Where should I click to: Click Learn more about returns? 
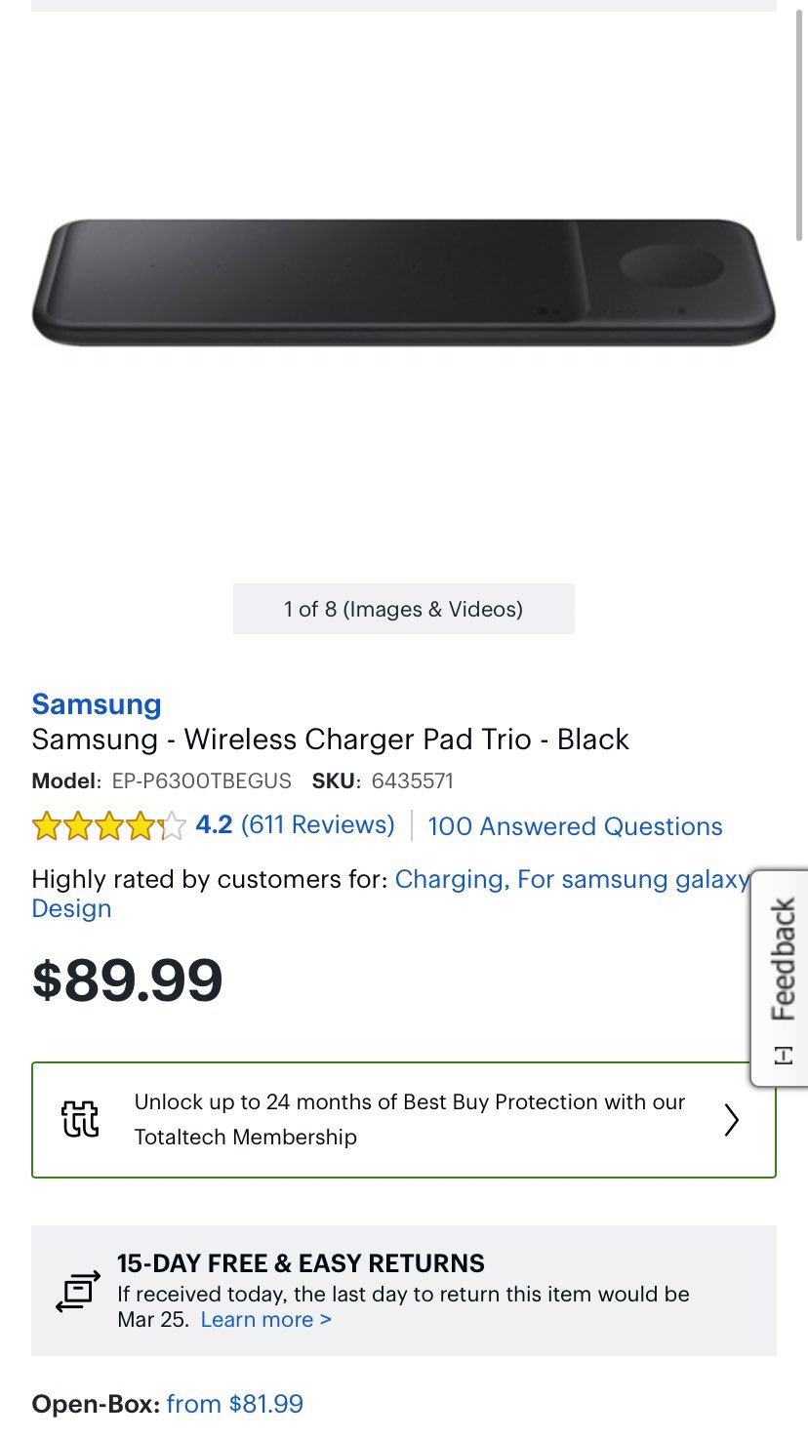point(265,1320)
